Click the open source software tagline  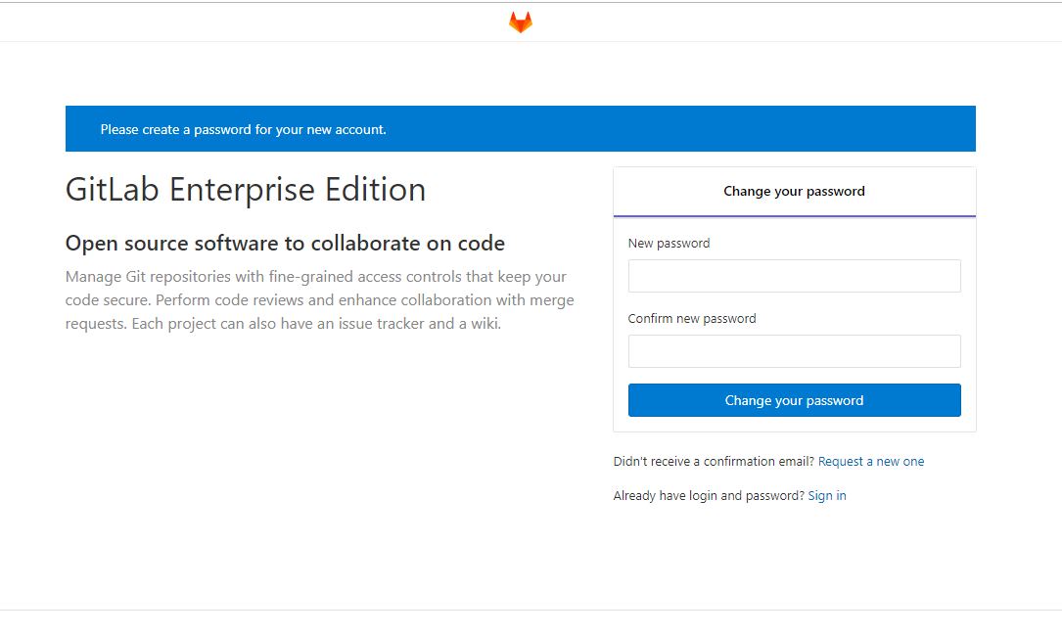[284, 243]
